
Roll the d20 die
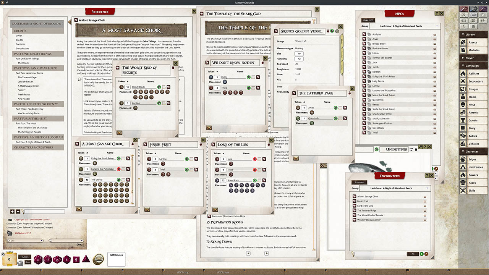(39, 259)
